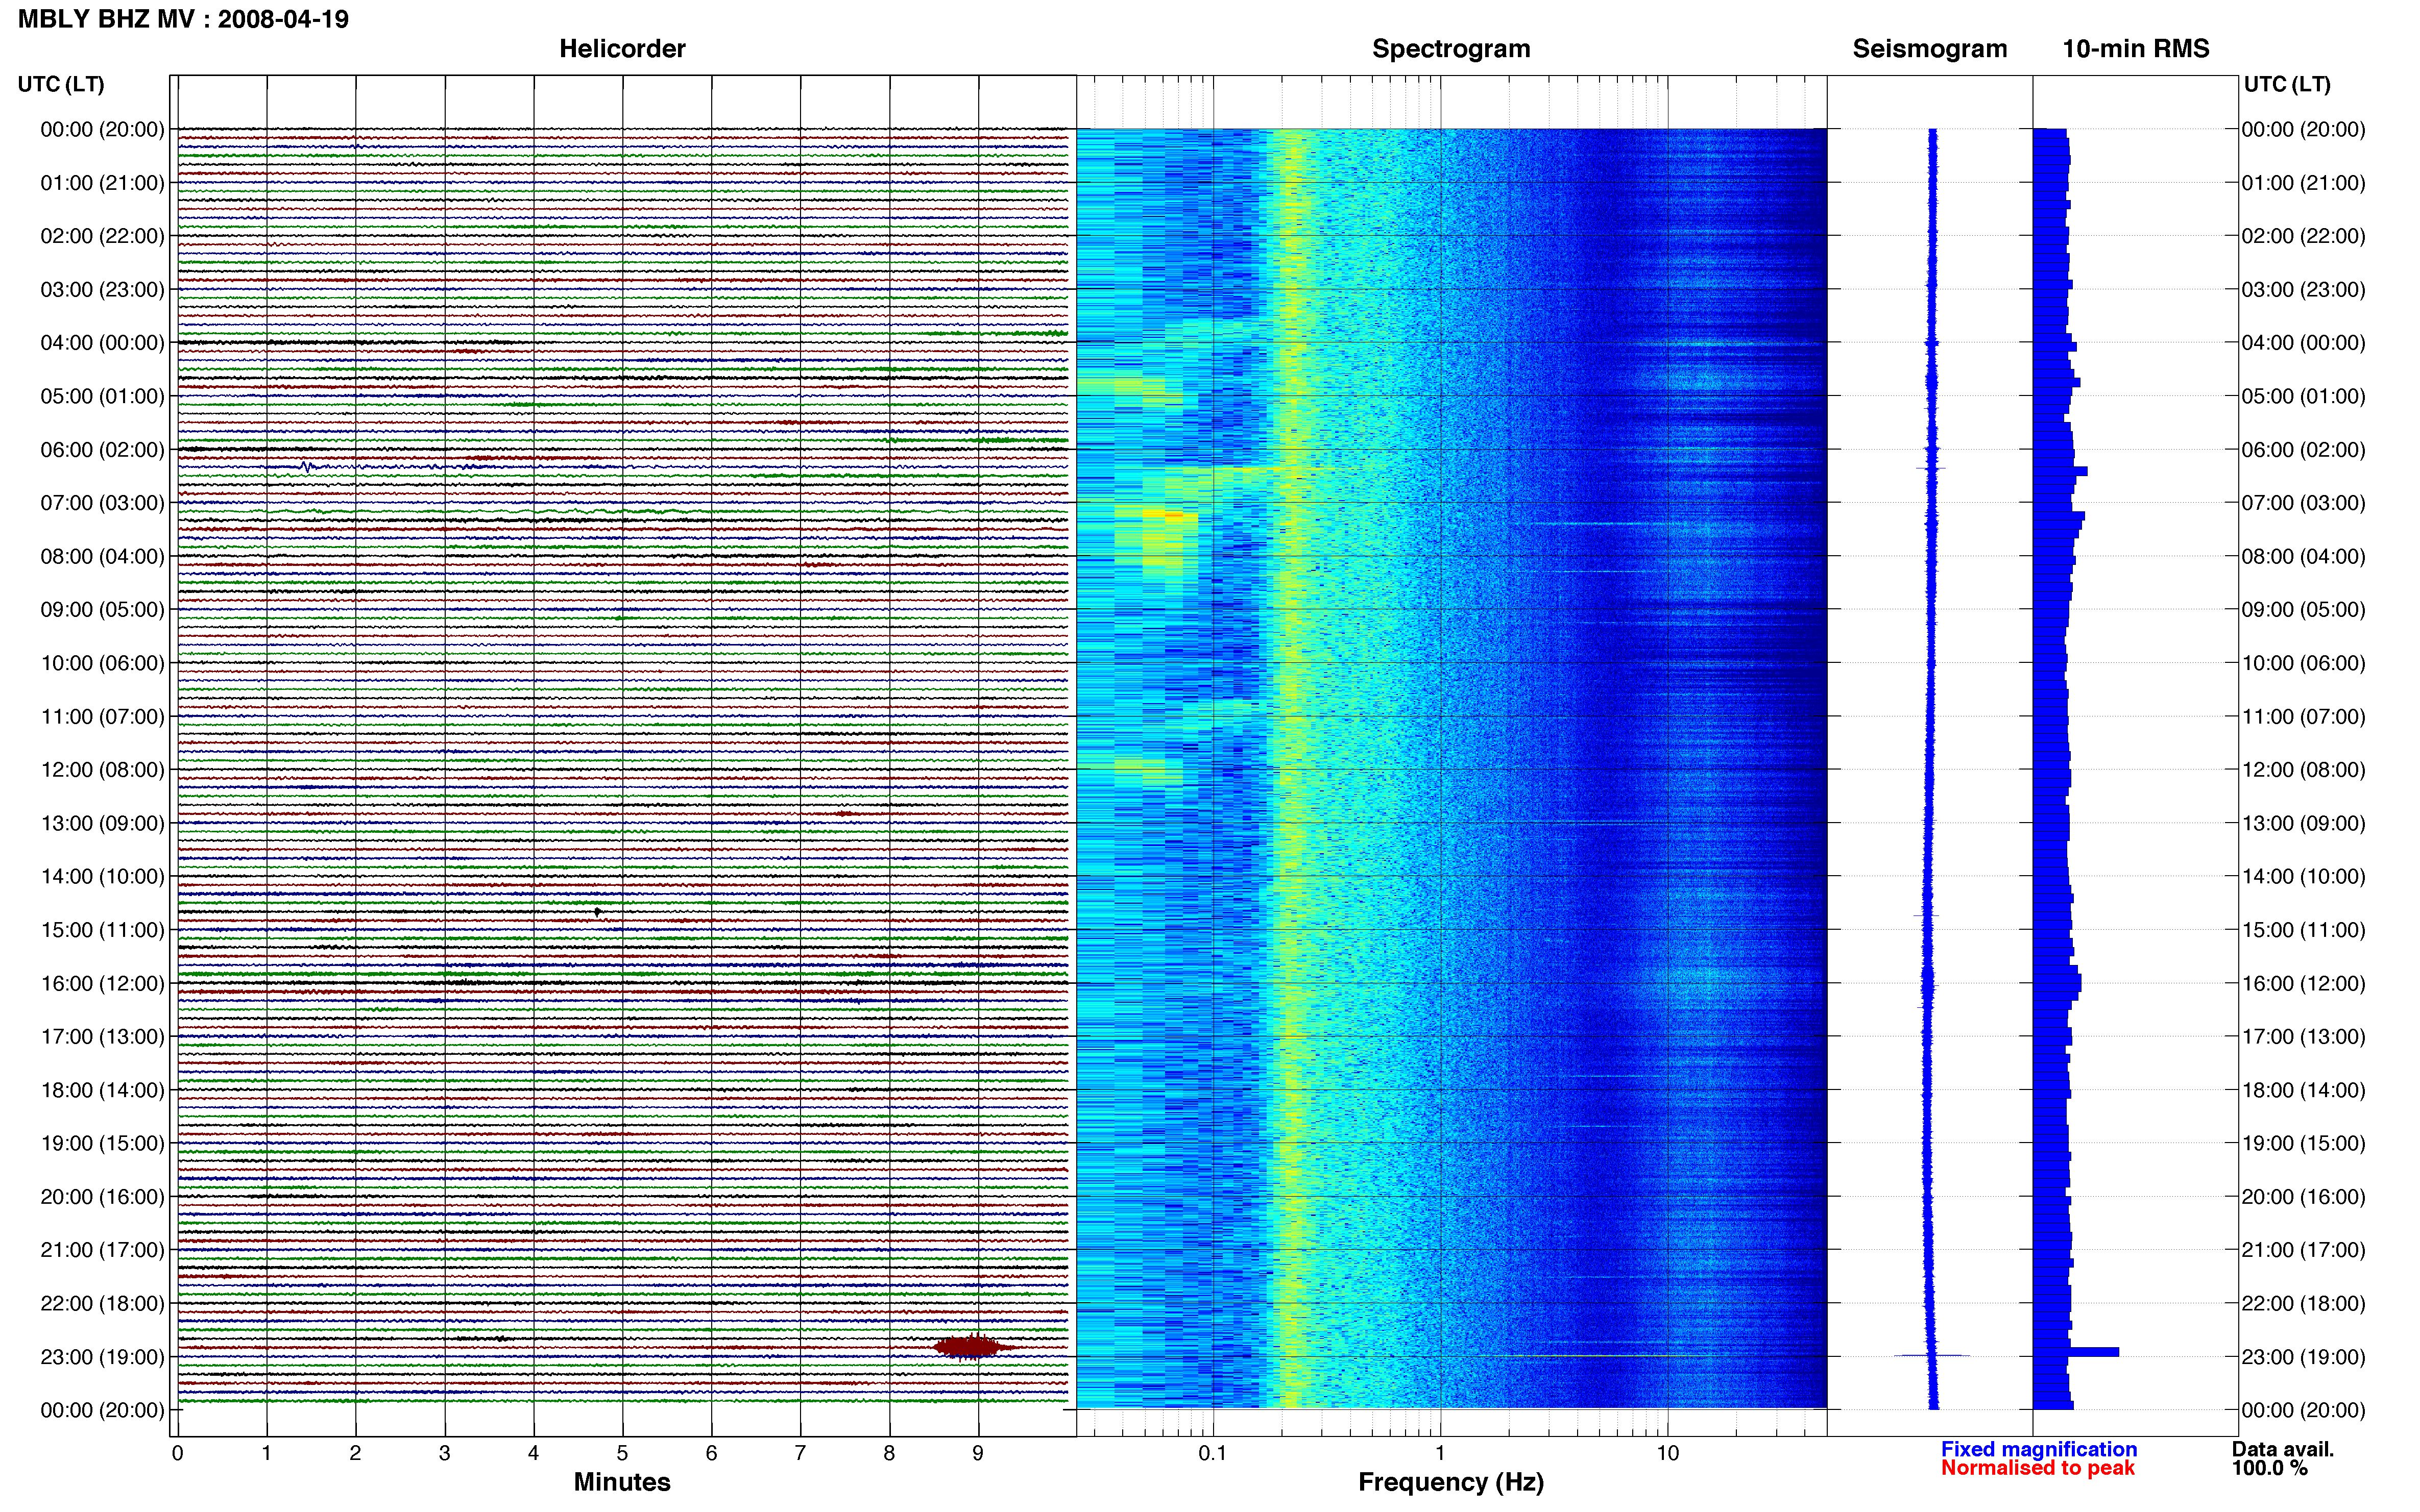Click the 'Fixed magnification' legend text
Image resolution: width=2420 pixels, height=1512 pixels.
click(x=2039, y=1449)
